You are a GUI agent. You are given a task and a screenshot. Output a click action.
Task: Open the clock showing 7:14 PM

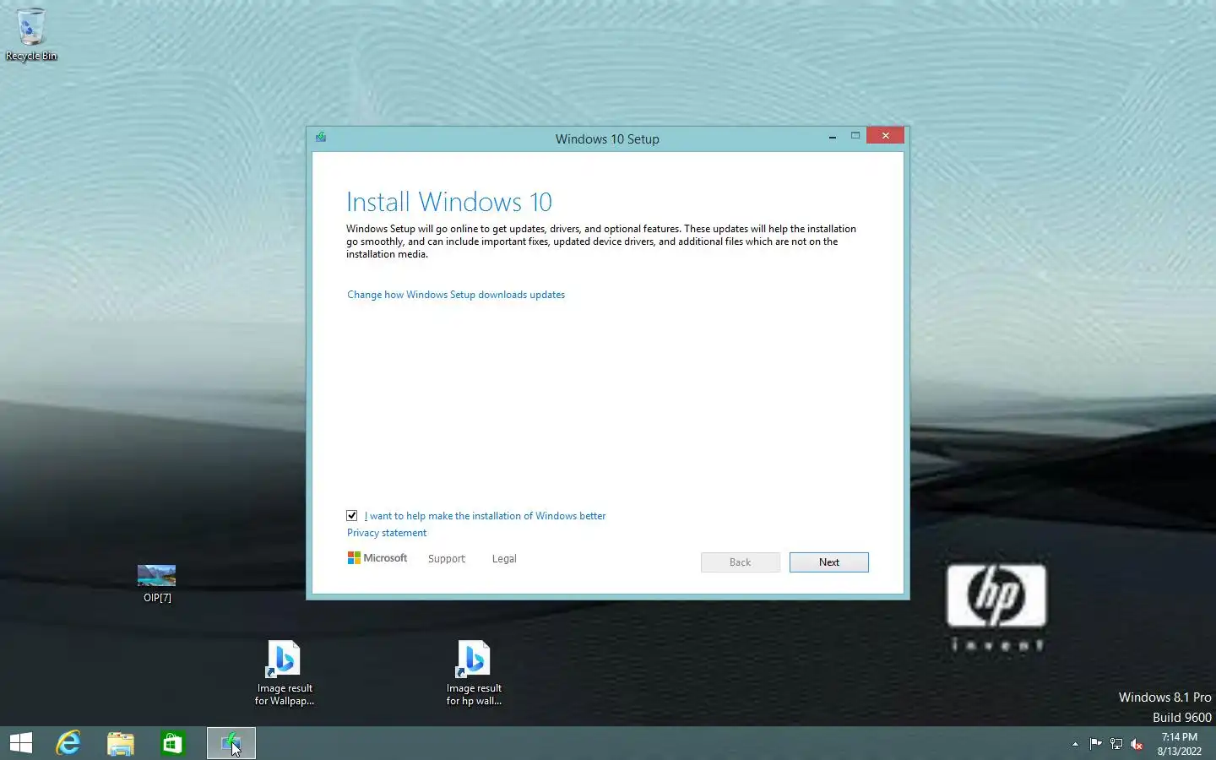[1179, 744]
